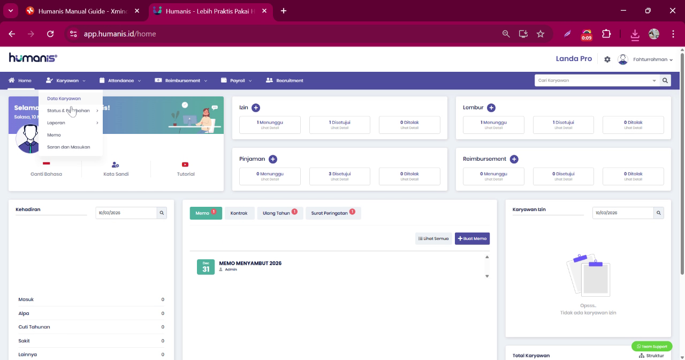This screenshot has height=360, width=685.
Task: Open the Recruitment menu
Action: (285, 80)
